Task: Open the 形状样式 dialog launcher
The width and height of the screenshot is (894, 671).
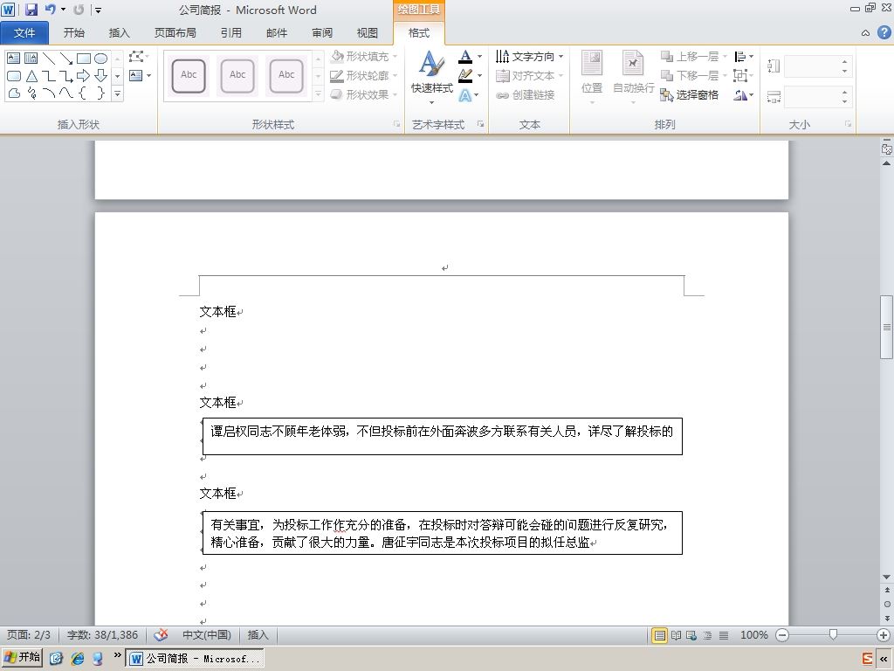Action: (397, 124)
